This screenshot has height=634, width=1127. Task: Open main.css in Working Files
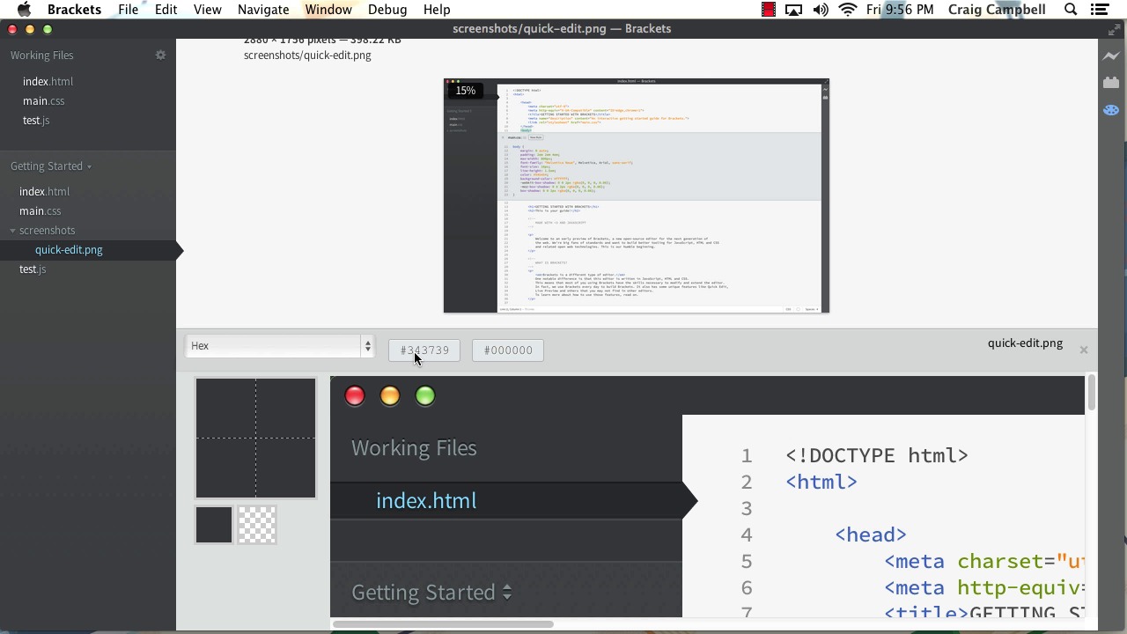click(x=43, y=101)
